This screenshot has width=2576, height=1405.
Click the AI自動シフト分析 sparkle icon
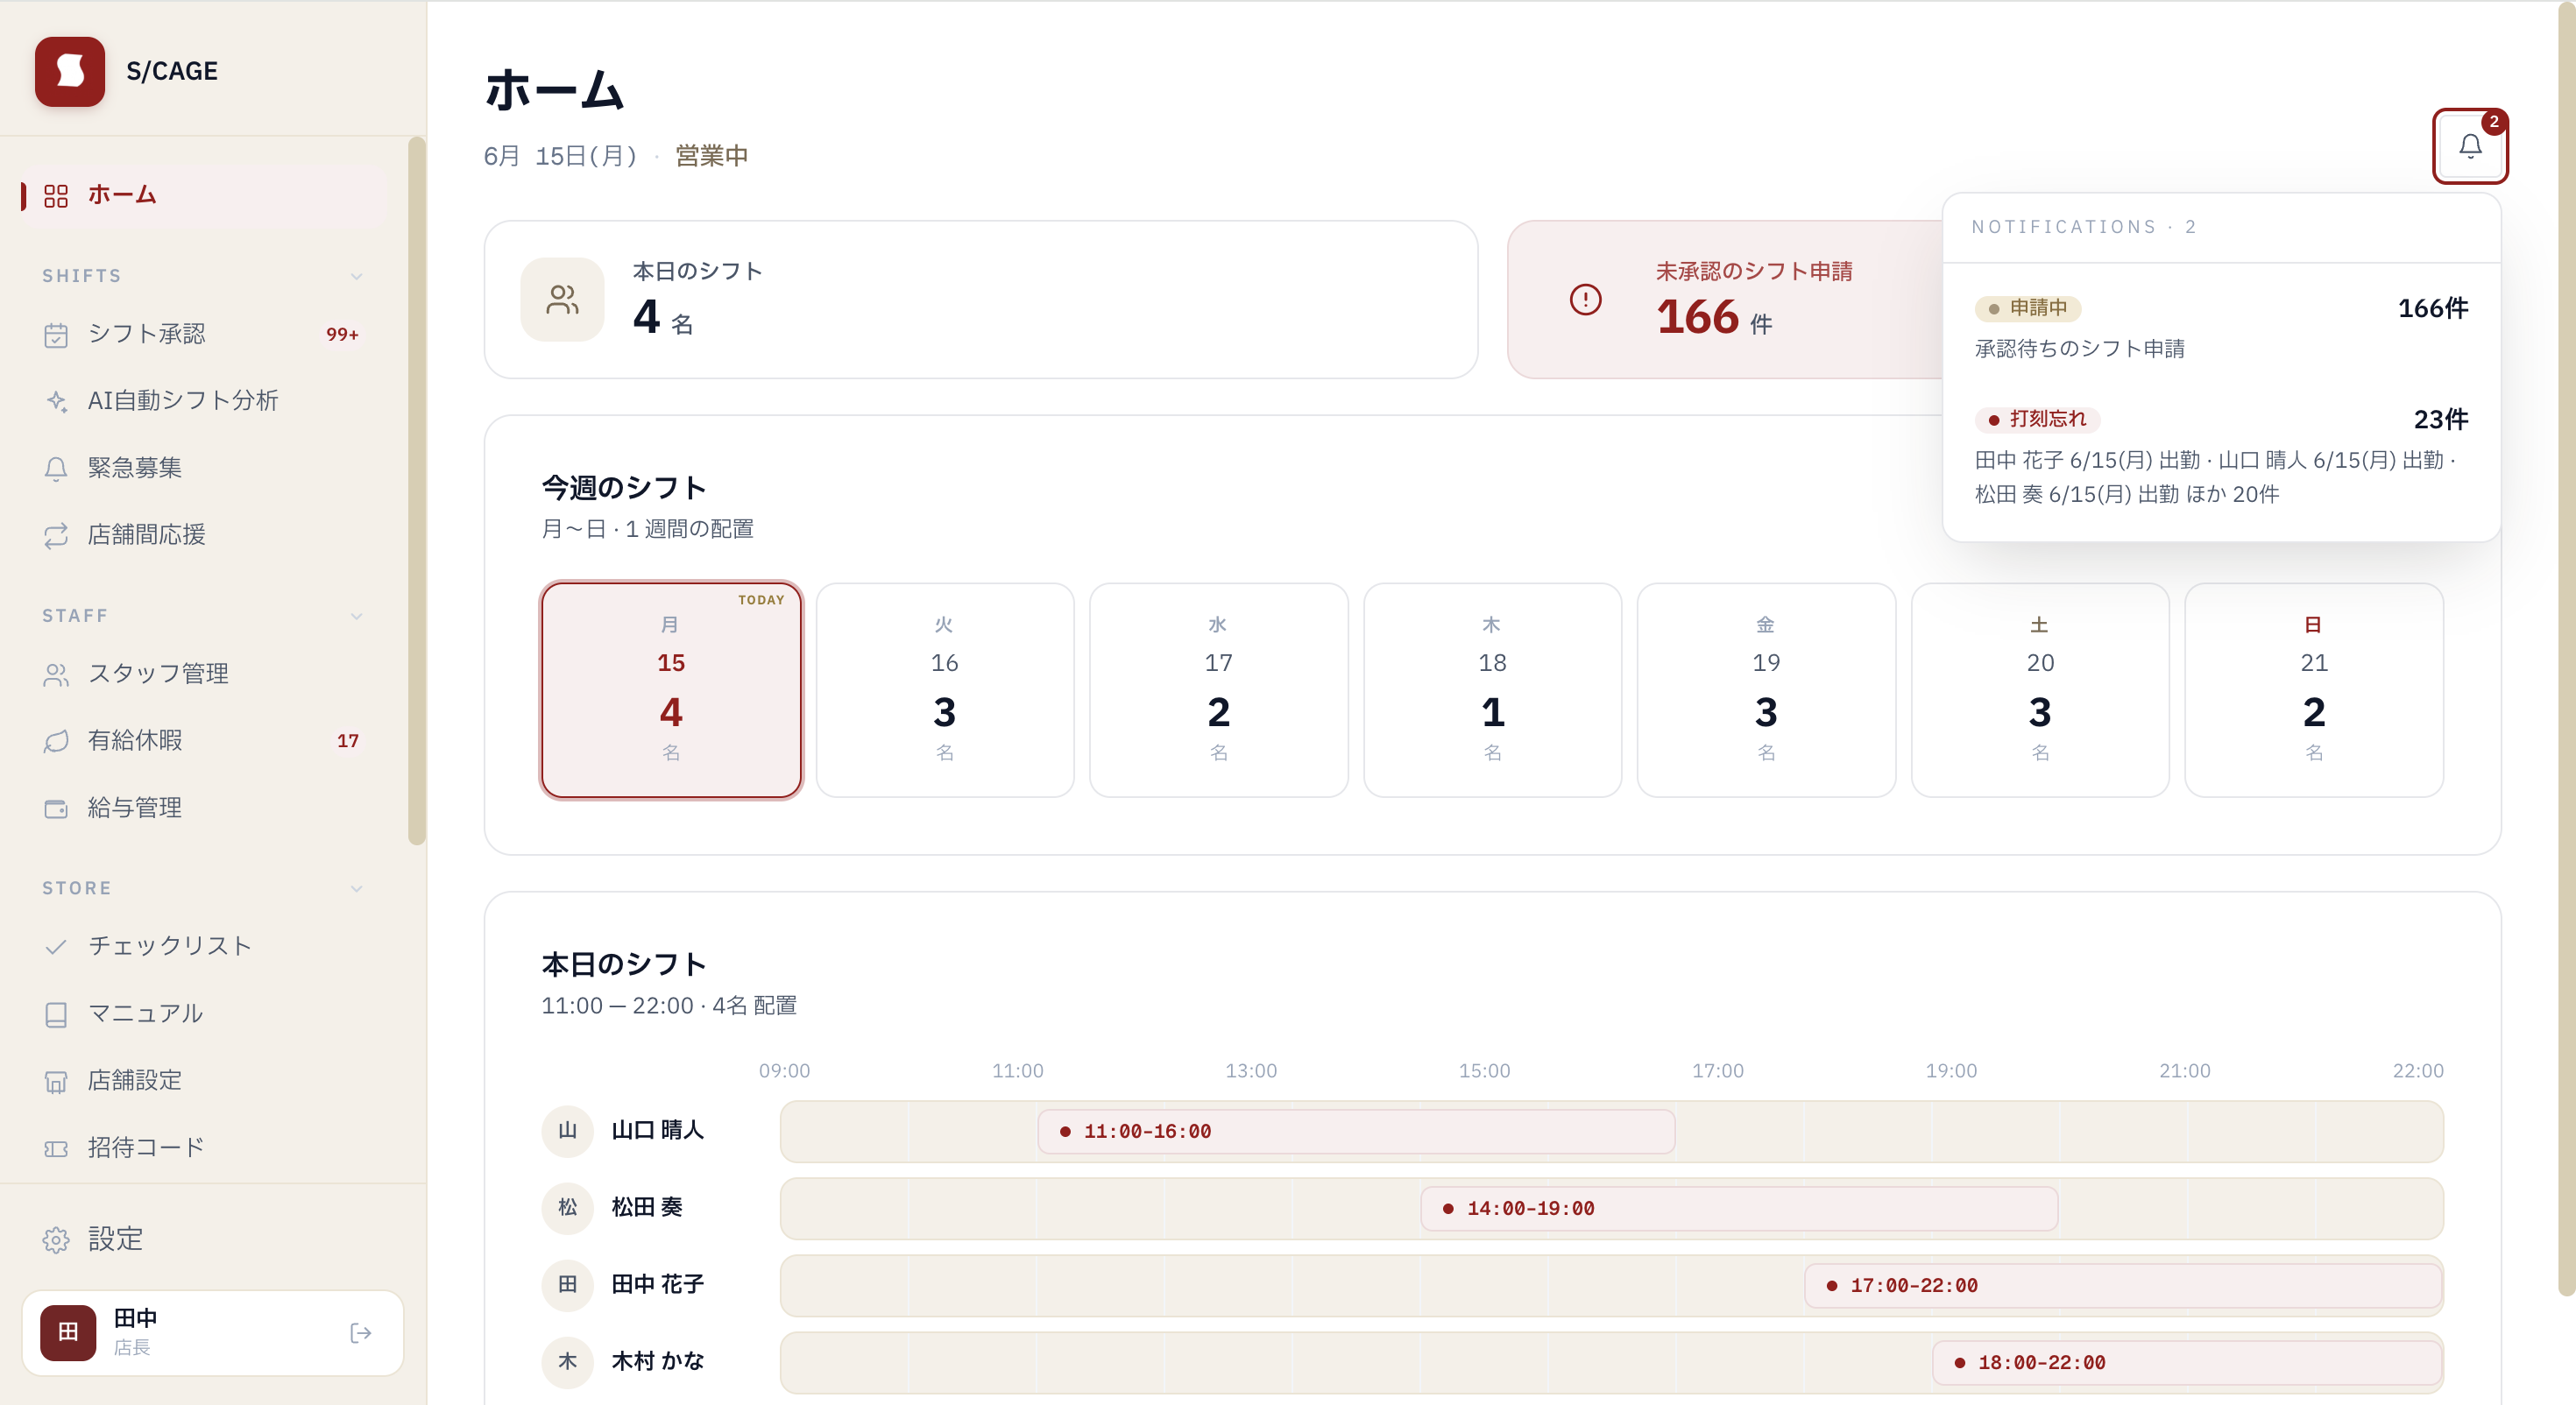pyautogui.click(x=56, y=401)
